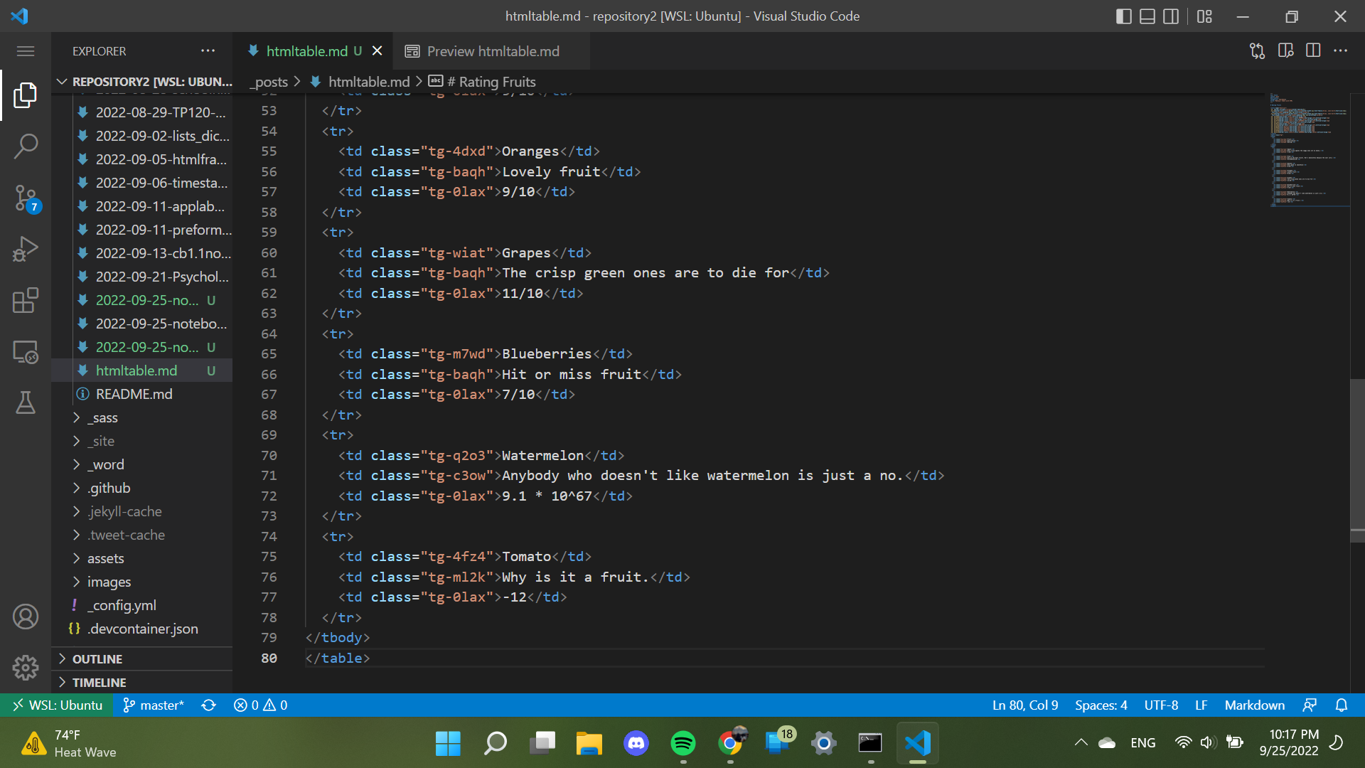Image resolution: width=1365 pixels, height=768 pixels.
Task: Expand the images folder
Action: point(142,582)
